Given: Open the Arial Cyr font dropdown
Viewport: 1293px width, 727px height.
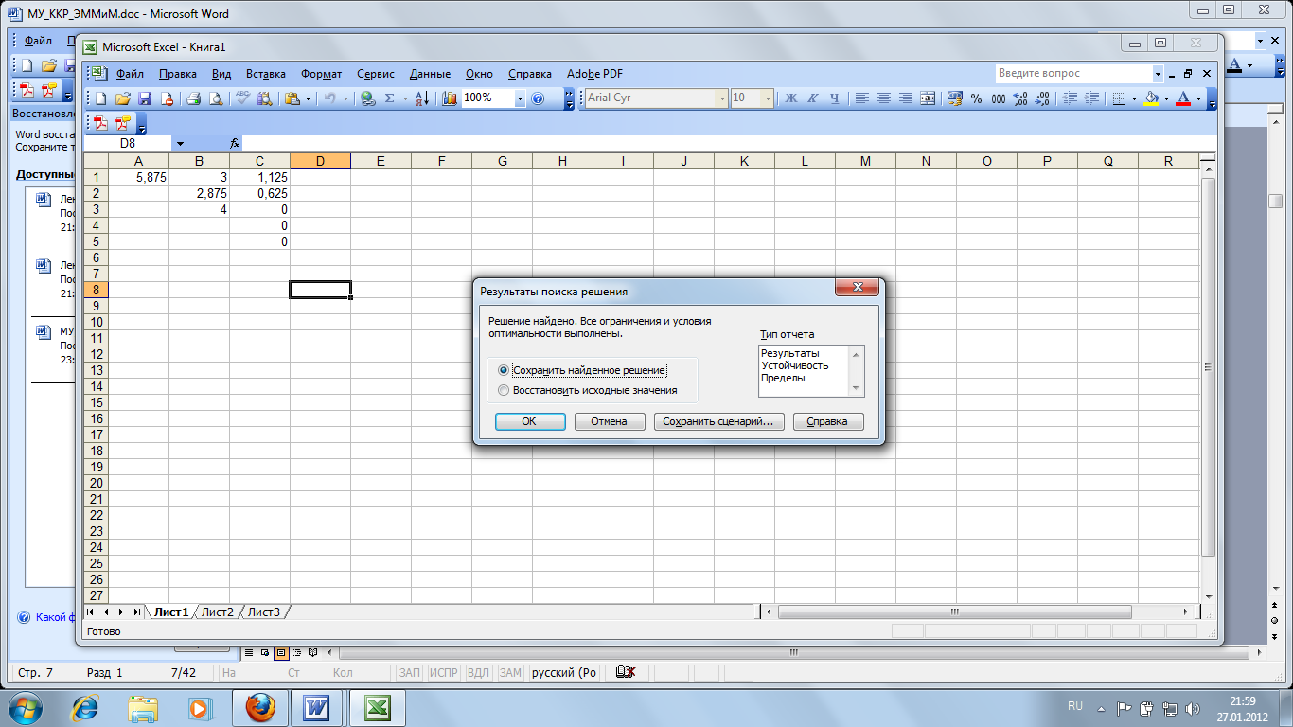Looking at the screenshot, I should click(722, 98).
